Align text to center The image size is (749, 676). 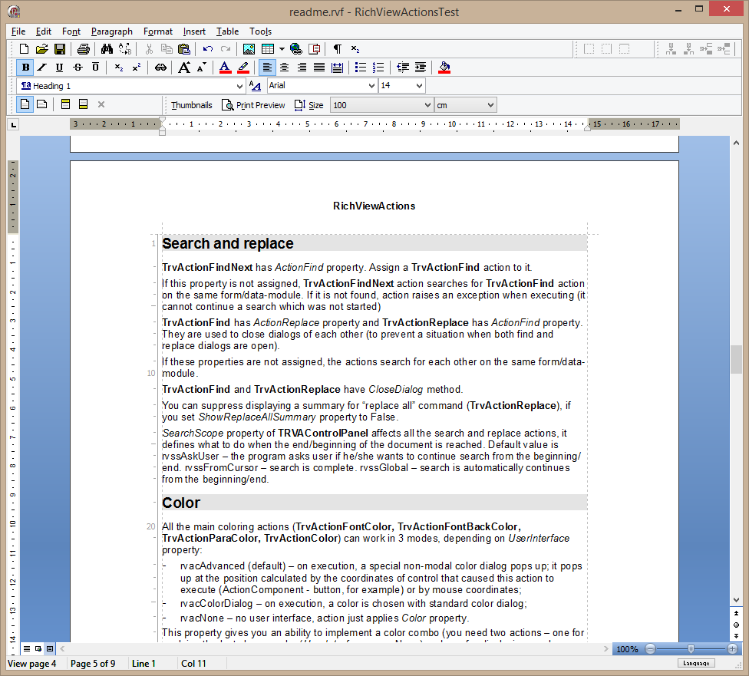(x=284, y=68)
